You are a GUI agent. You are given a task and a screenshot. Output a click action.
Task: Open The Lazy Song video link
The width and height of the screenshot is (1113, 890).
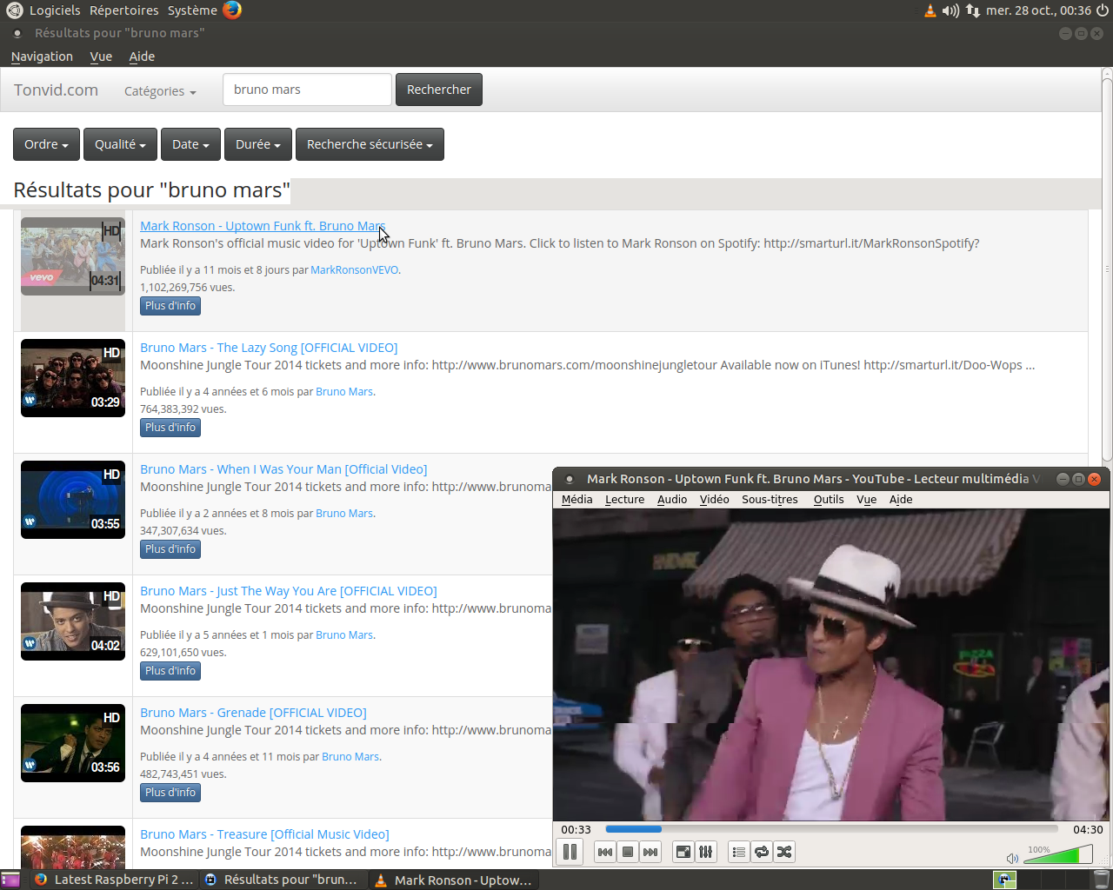point(269,348)
